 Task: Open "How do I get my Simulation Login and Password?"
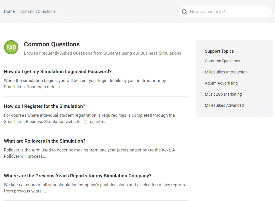click(58, 71)
